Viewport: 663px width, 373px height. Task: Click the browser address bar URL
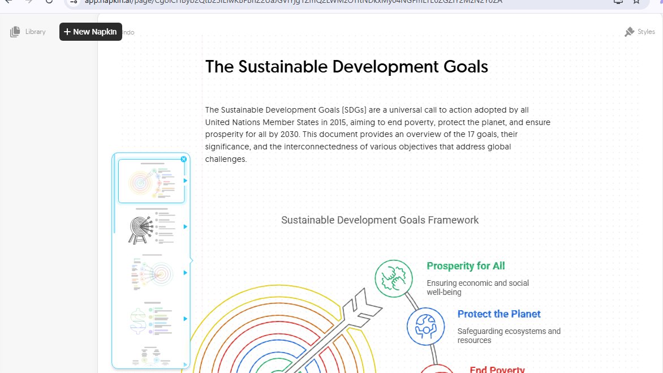tap(294, 2)
